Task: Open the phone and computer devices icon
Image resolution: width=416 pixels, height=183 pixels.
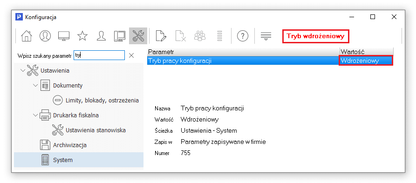Action: point(120,36)
